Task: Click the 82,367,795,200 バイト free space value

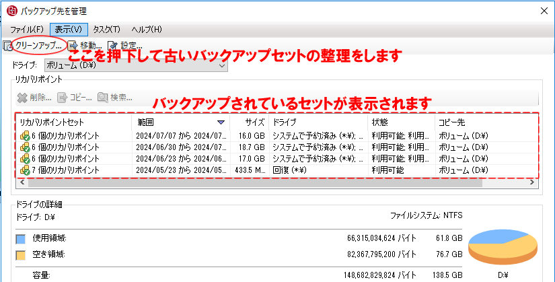Action: (381, 254)
